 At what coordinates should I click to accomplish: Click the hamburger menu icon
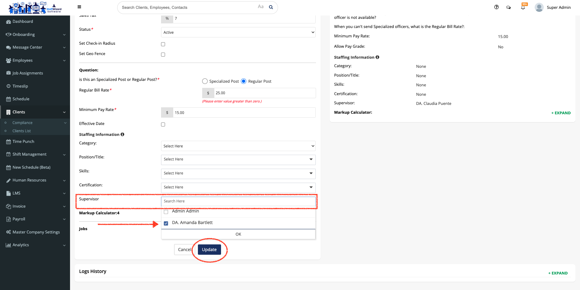pyautogui.click(x=79, y=7)
